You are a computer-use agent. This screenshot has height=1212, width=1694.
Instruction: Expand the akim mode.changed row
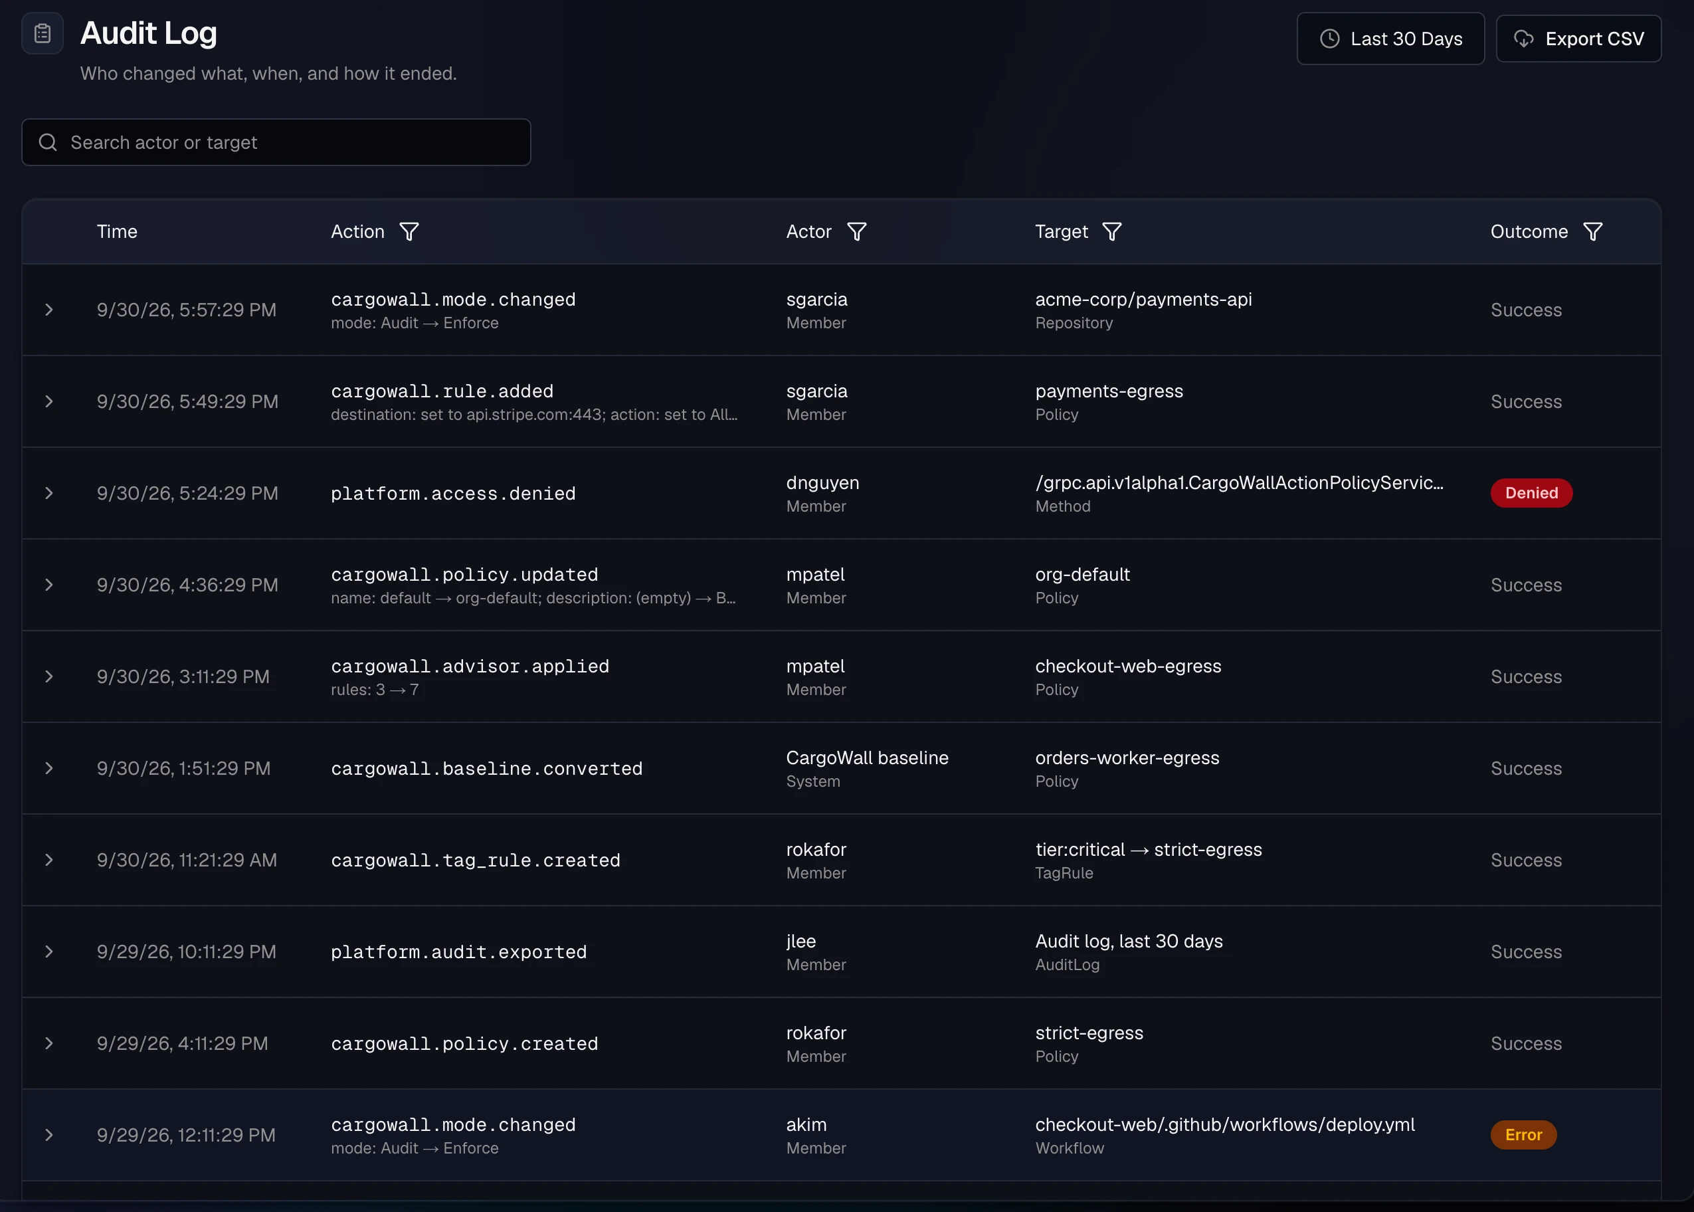(x=49, y=1136)
